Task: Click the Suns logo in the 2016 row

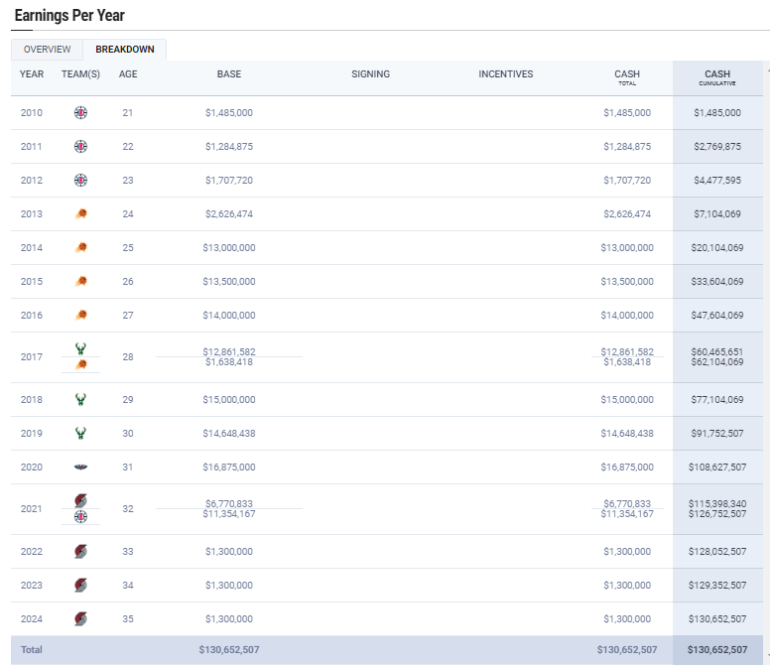Action: tap(80, 316)
